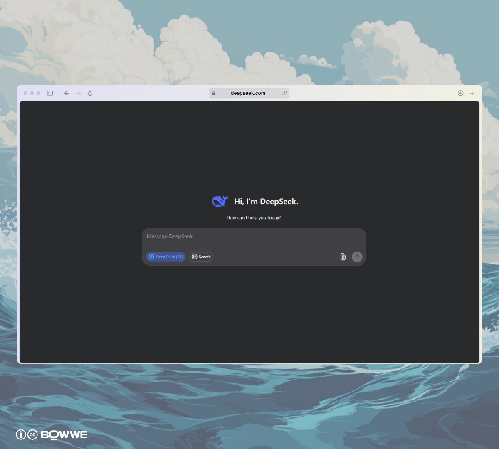Click the browser back arrow

pos(67,93)
